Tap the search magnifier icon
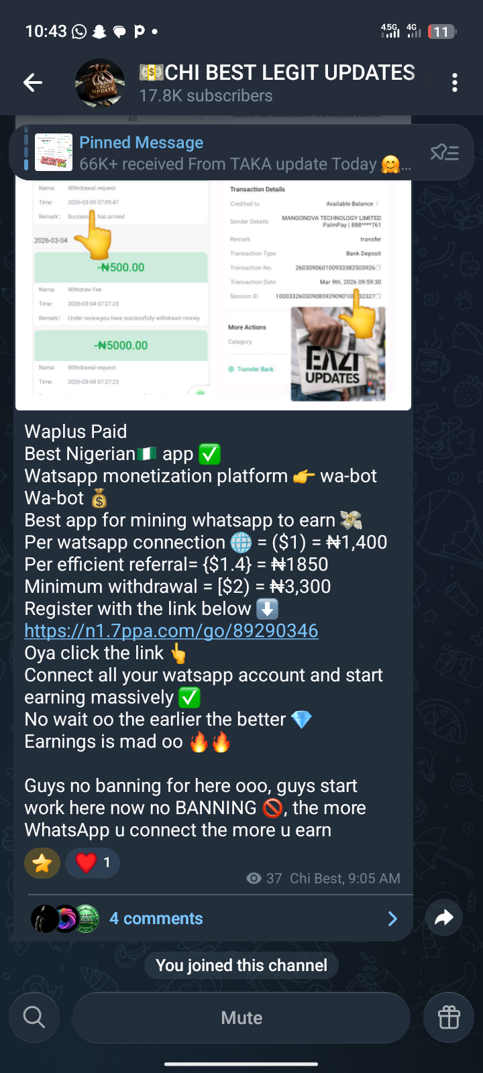This screenshot has width=483, height=1073. tap(34, 1017)
